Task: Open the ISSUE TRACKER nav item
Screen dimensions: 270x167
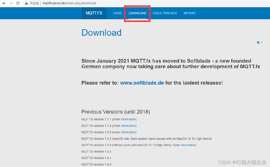Action: (165, 13)
